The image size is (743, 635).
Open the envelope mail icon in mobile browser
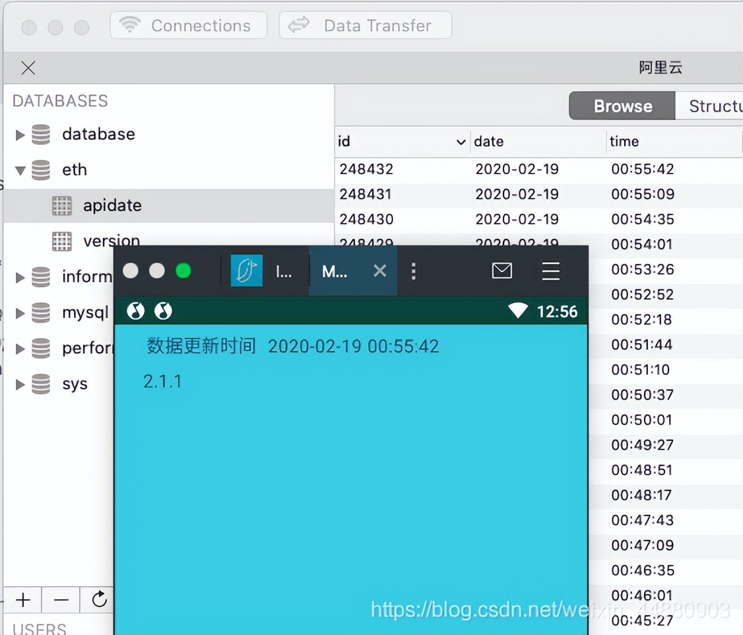click(x=501, y=271)
